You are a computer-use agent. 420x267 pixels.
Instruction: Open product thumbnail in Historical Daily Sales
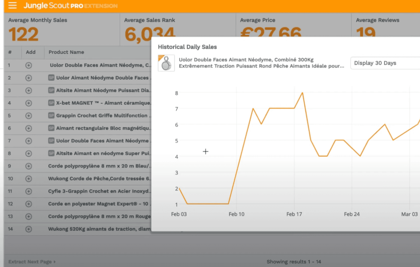coord(166,63)
